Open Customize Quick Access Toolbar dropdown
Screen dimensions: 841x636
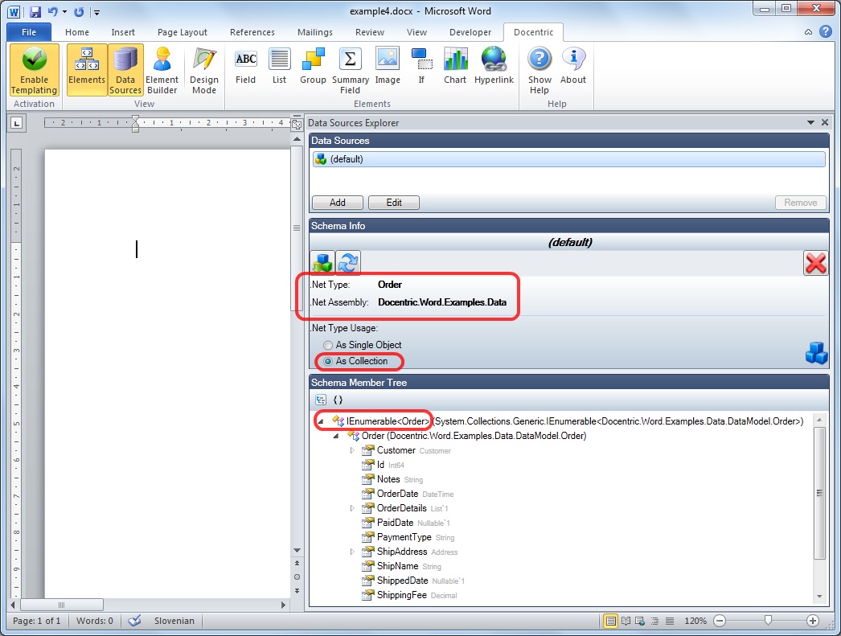[96, 11]
